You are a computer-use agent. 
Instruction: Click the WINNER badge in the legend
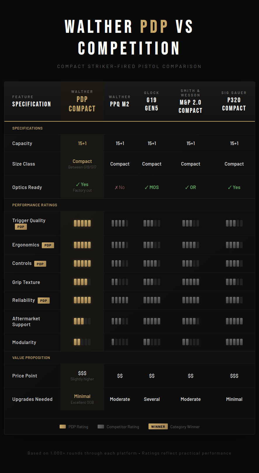tap(158, 426)
